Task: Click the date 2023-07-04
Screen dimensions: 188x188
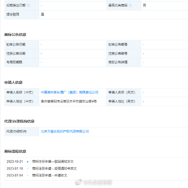Action: point(15,175)
